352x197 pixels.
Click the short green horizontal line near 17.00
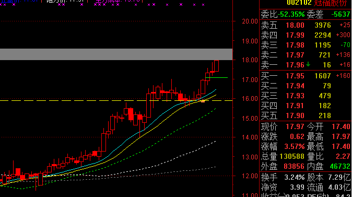(x=216, y=78)
